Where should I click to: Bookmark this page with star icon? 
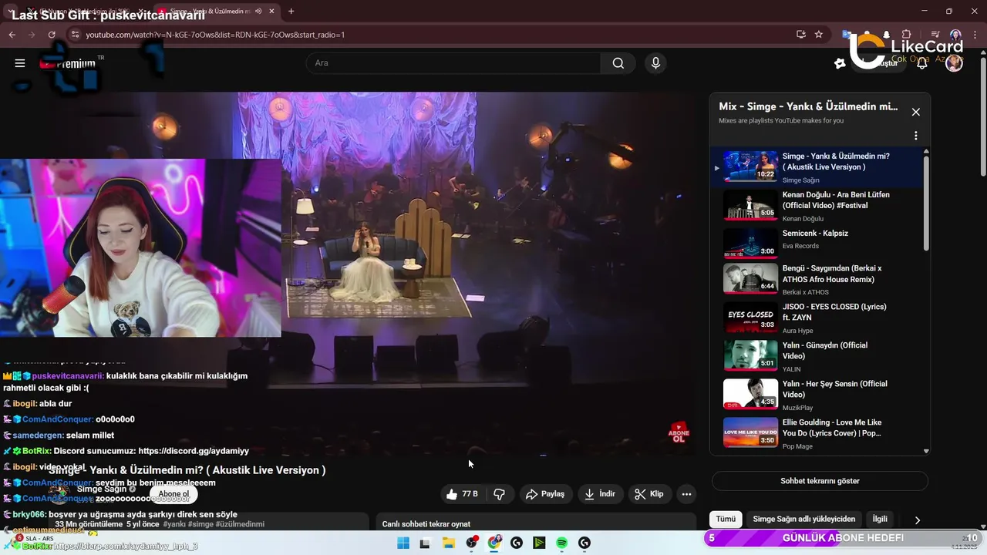819,35
